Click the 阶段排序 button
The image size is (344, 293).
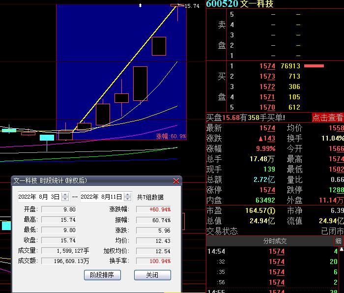tap(102, 275)
